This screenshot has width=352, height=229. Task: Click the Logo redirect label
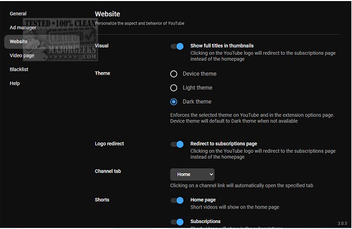[109, 143]
